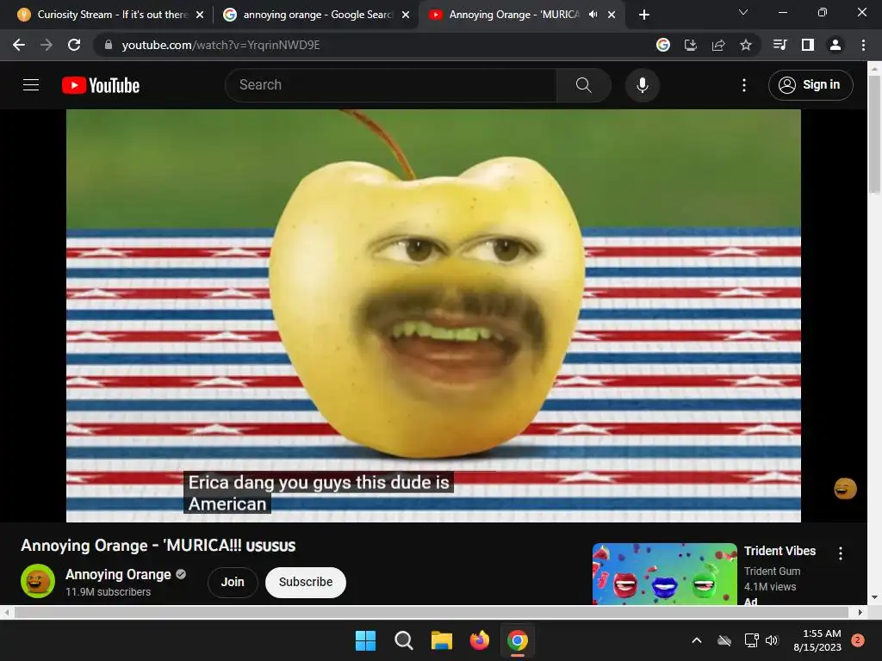Open Chrome profile avatar menu
The image size is (882, 661).
835,45
